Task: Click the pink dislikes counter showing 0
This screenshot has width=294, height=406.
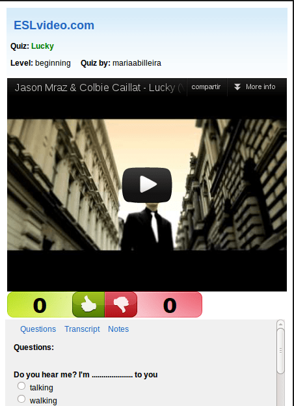Action: tap(170, 304)
